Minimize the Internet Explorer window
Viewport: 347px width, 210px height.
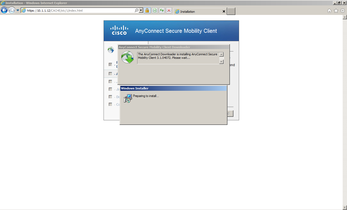[335, 3]
